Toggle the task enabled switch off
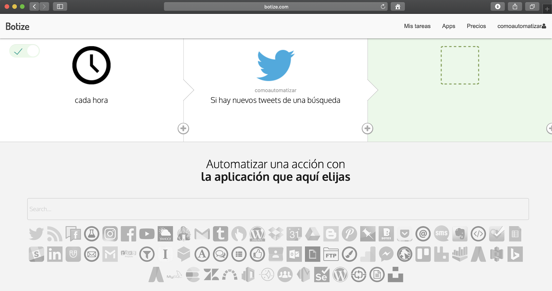Viewport: 552px width, 291px height. [24, 51]
